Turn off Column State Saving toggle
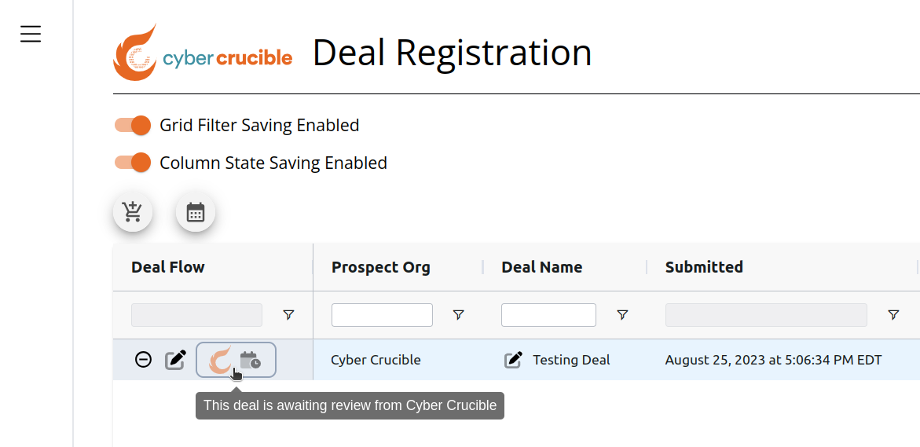The image size is (920, 447). click(x=134, y=163)
